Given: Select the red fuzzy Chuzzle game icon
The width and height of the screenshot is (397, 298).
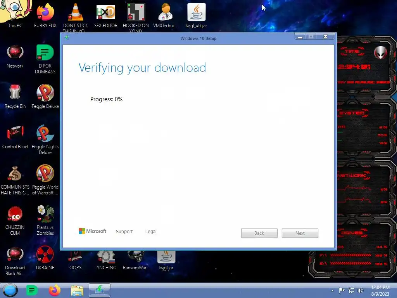Looking at the screenshot, I should (x=15, y=220).
